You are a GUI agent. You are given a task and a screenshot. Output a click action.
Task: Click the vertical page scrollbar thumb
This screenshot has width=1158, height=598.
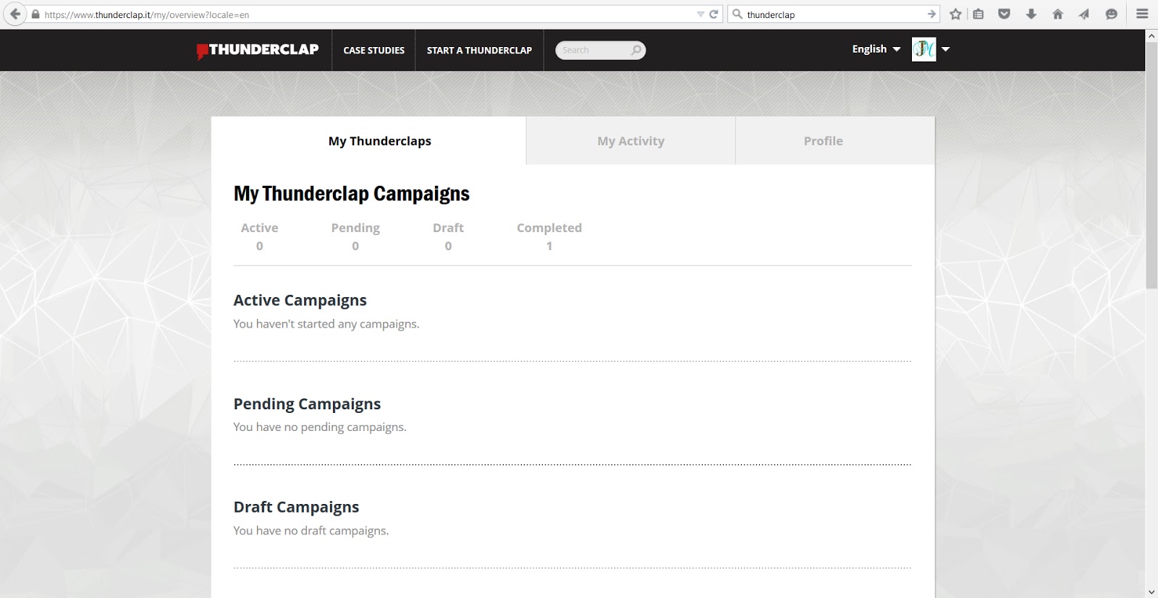(x=1151, y=166)
